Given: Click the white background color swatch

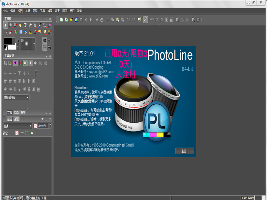Looking at the screenshot, I should [12, 47].
